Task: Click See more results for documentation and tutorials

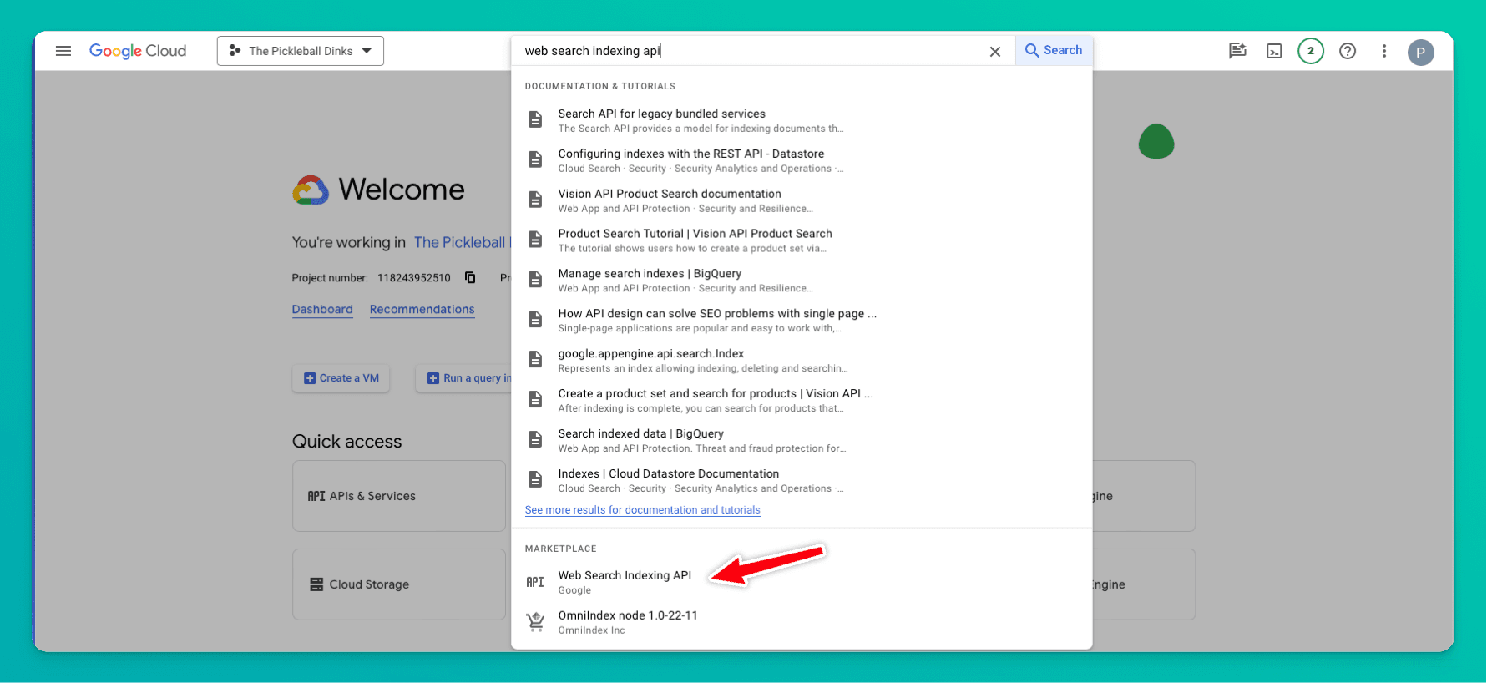Action: click(x=642, y=510)
